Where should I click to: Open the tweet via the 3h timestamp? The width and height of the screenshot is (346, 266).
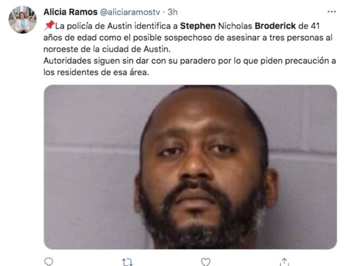(x=173, y=12)
